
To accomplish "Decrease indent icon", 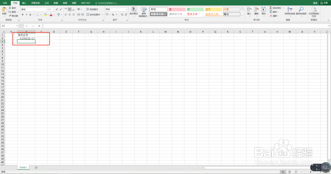I will pos(79,14).
